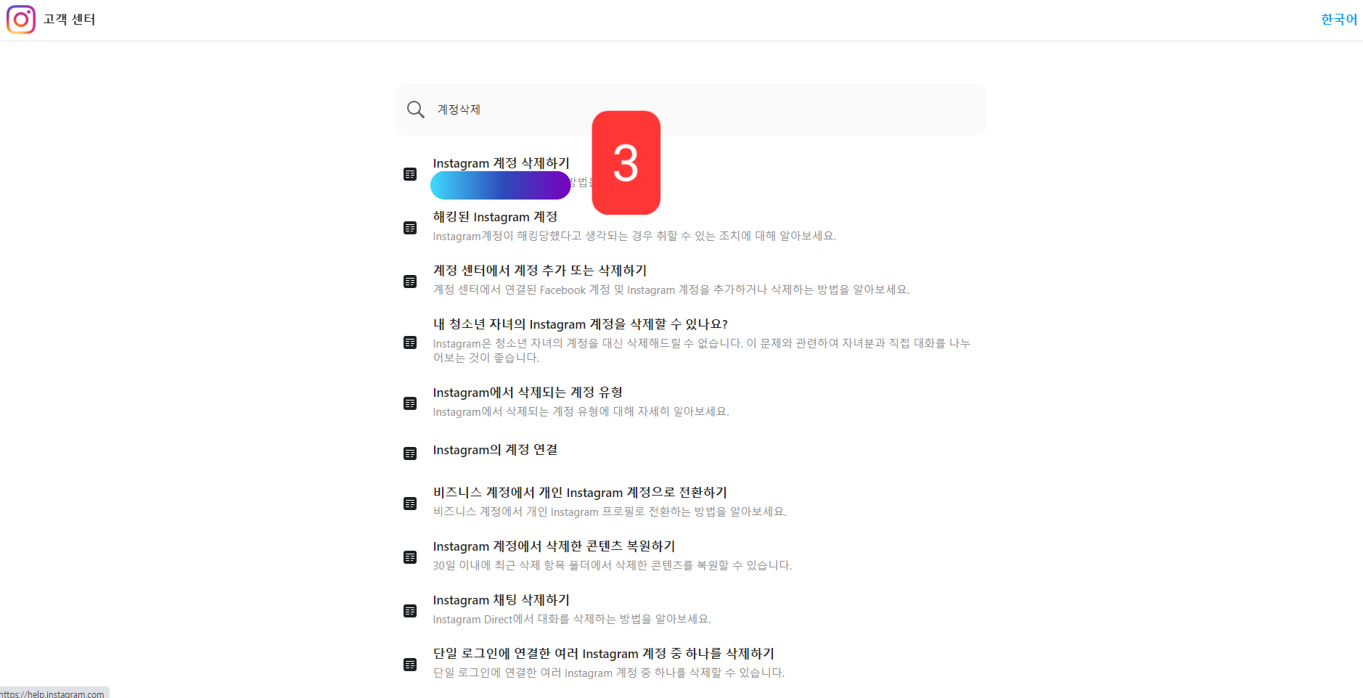Open Instagram에서 삭제되는 계정 유형 result

(x=528, y=393)
